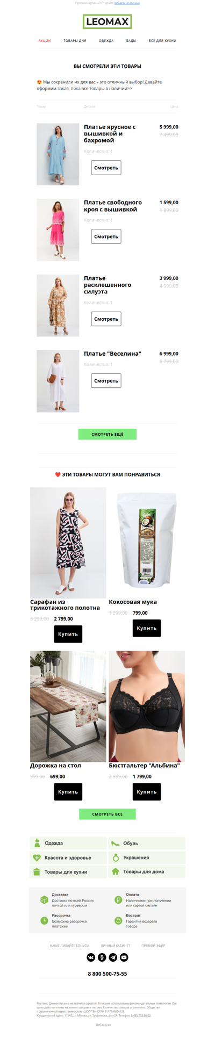Open the YouTube social icon

(x=124, y=957)
